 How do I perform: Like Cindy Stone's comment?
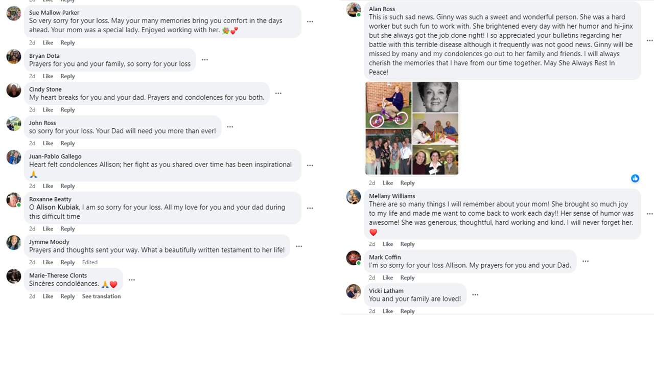click(x=48, y=110)
